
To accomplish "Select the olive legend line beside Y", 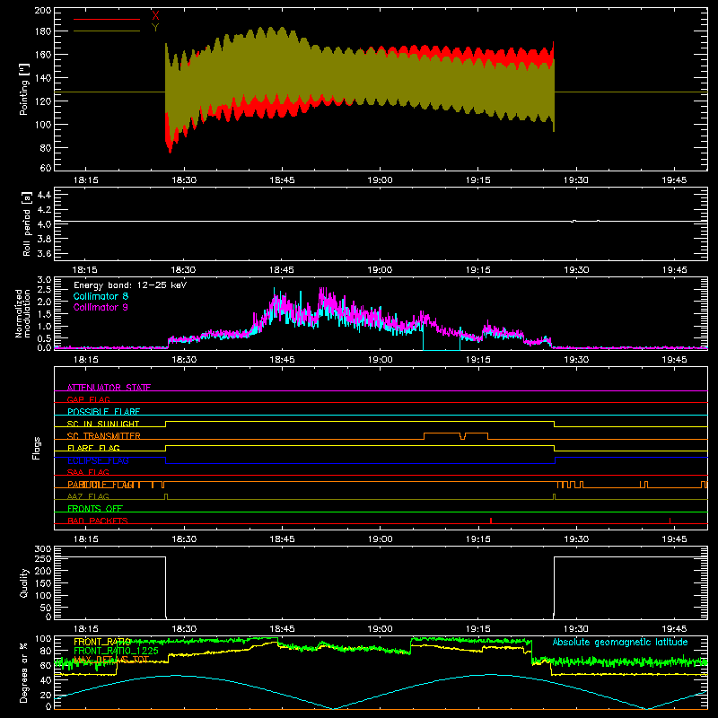I will pos(107,31).
